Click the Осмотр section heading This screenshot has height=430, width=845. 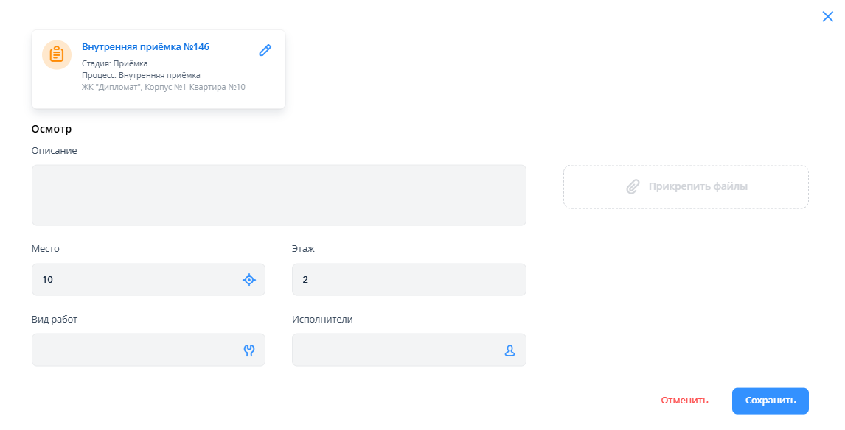tap(52, 129)
